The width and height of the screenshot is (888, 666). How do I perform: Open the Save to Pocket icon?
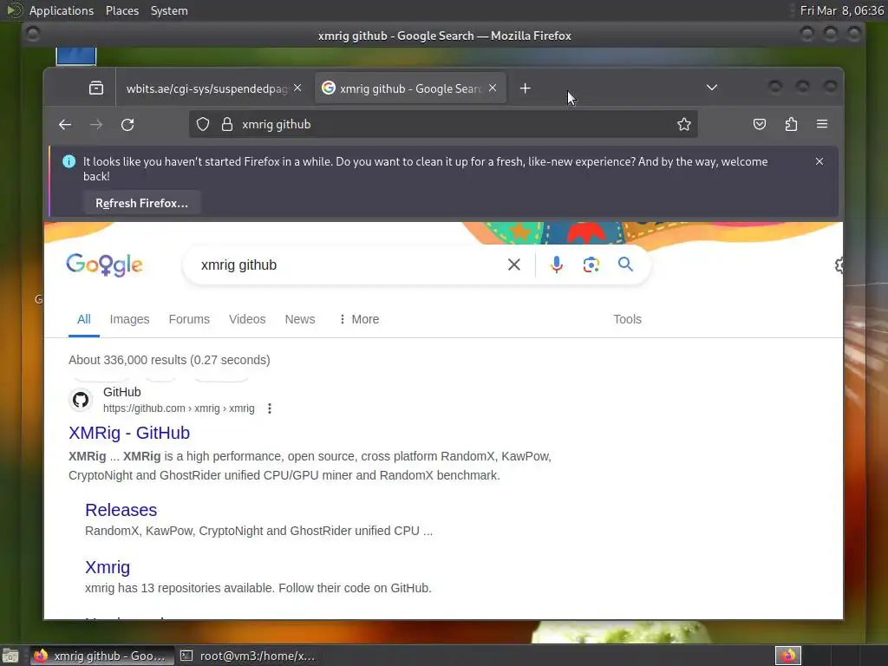[760, 125]
